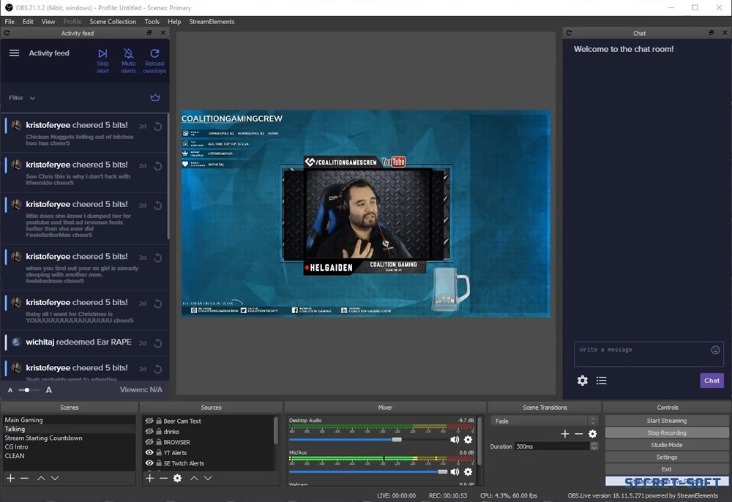The width and height of the screenshot is (732, 502).
Task: Unlock the drinko source
Action: coord(159,431)
